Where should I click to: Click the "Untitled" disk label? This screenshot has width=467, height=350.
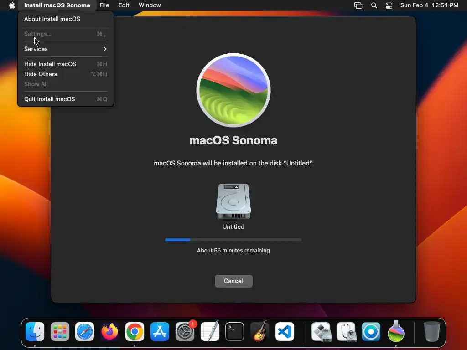[x=233, y=227]
